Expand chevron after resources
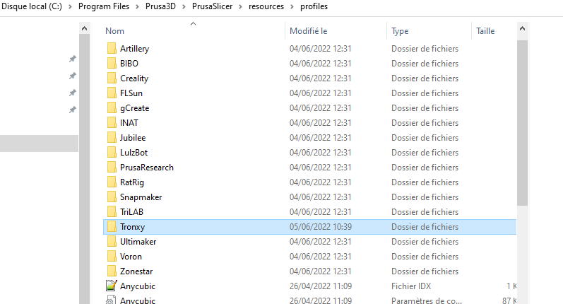Image resolution: width=563 pixels, height=304 pixels. [x=292, y=7]
